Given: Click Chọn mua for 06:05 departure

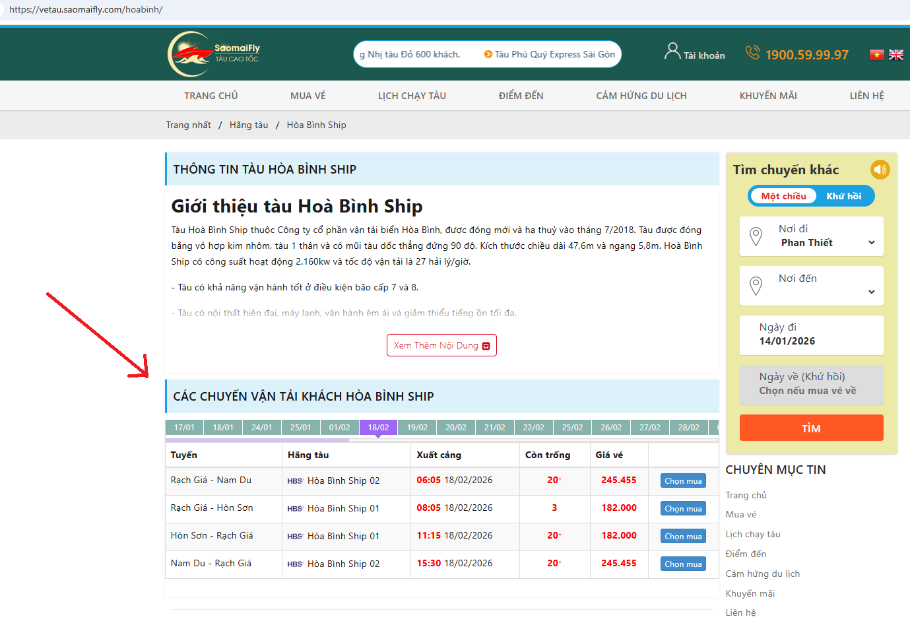Looking at the screenshot, I should [x=683, y=481].
